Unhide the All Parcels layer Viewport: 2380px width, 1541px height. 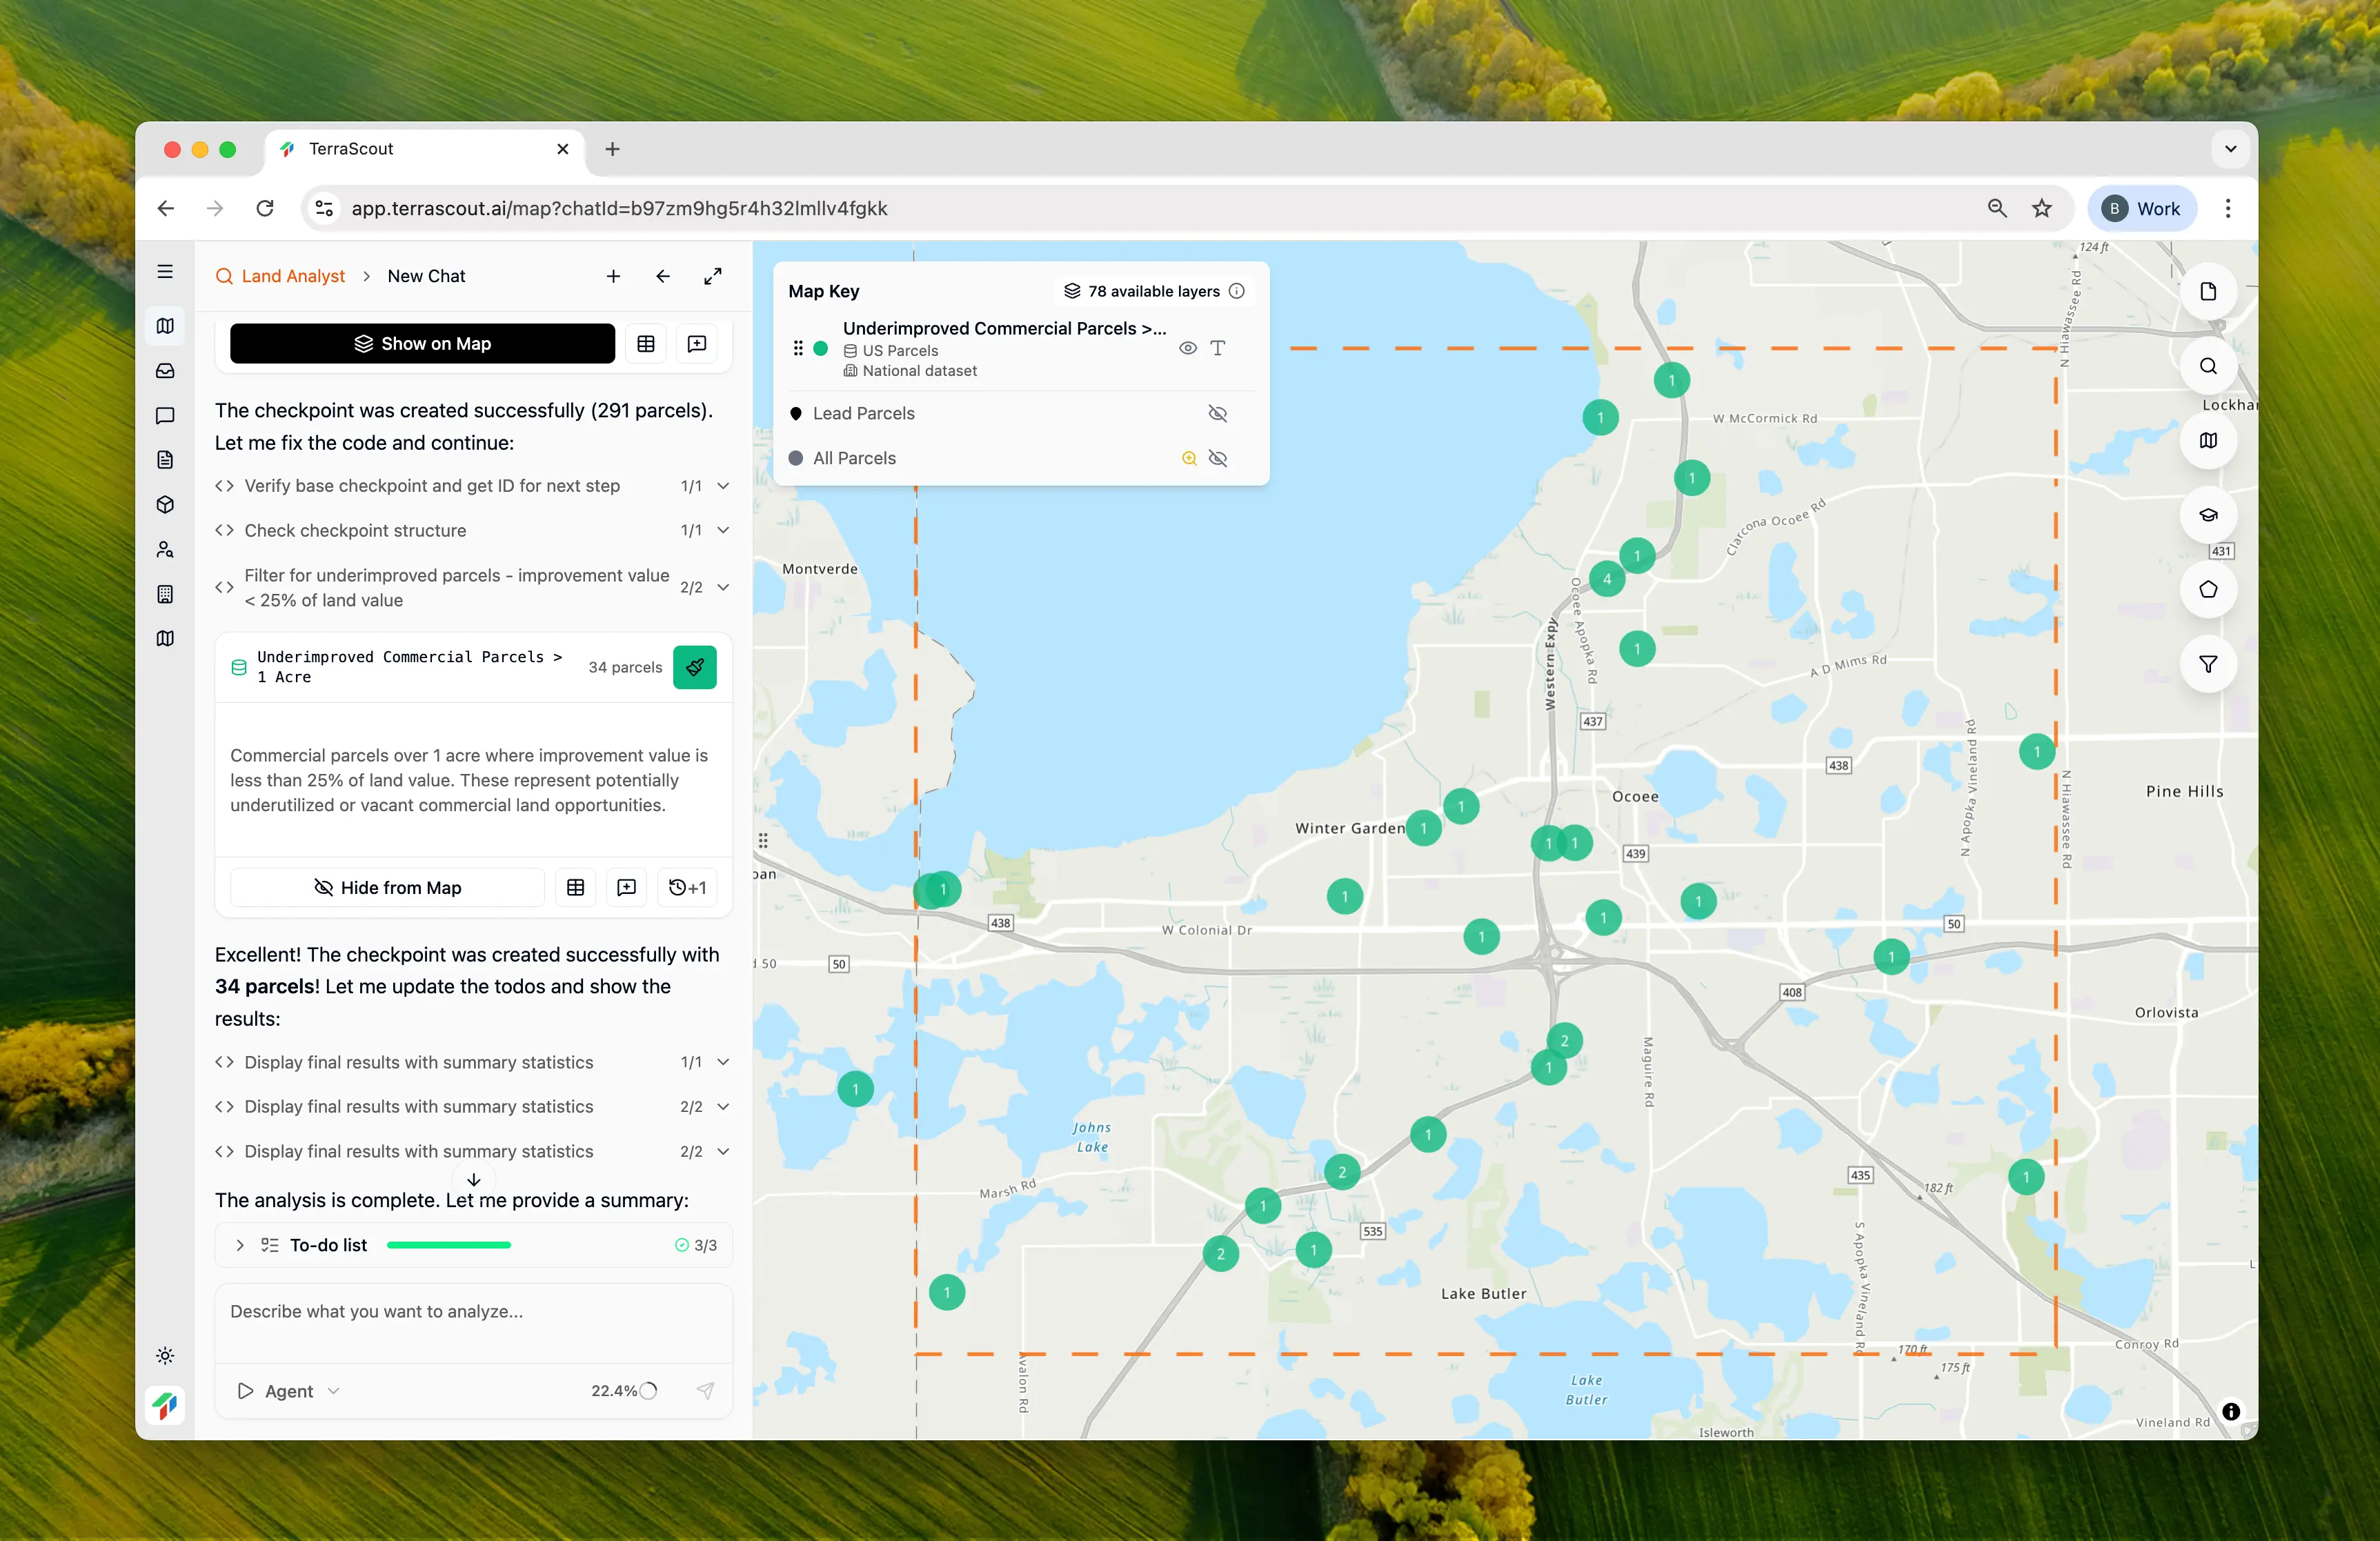(1217, 458)
